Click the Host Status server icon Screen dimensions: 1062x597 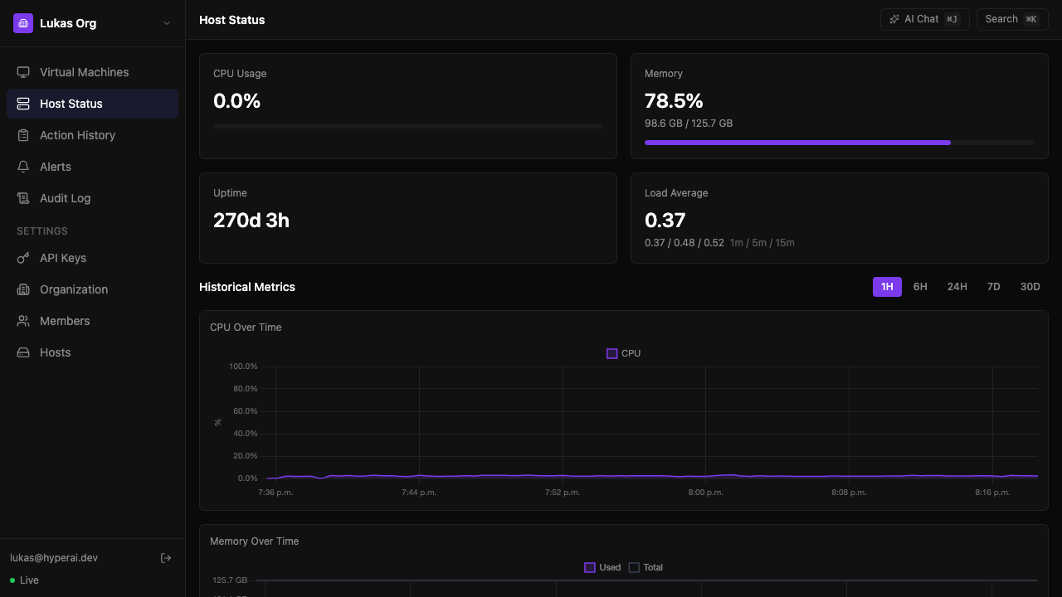24,104
